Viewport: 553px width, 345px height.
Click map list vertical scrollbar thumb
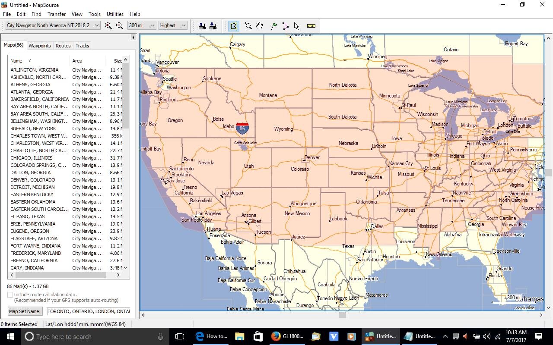126,96
